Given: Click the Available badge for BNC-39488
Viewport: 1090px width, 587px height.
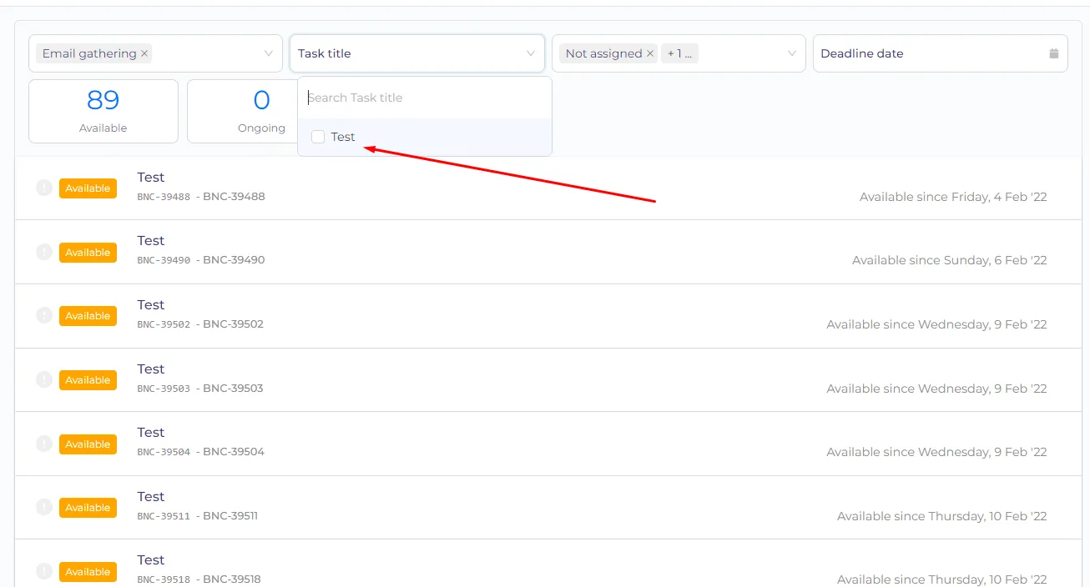Looking at the screenshot, I should (88, 188).
